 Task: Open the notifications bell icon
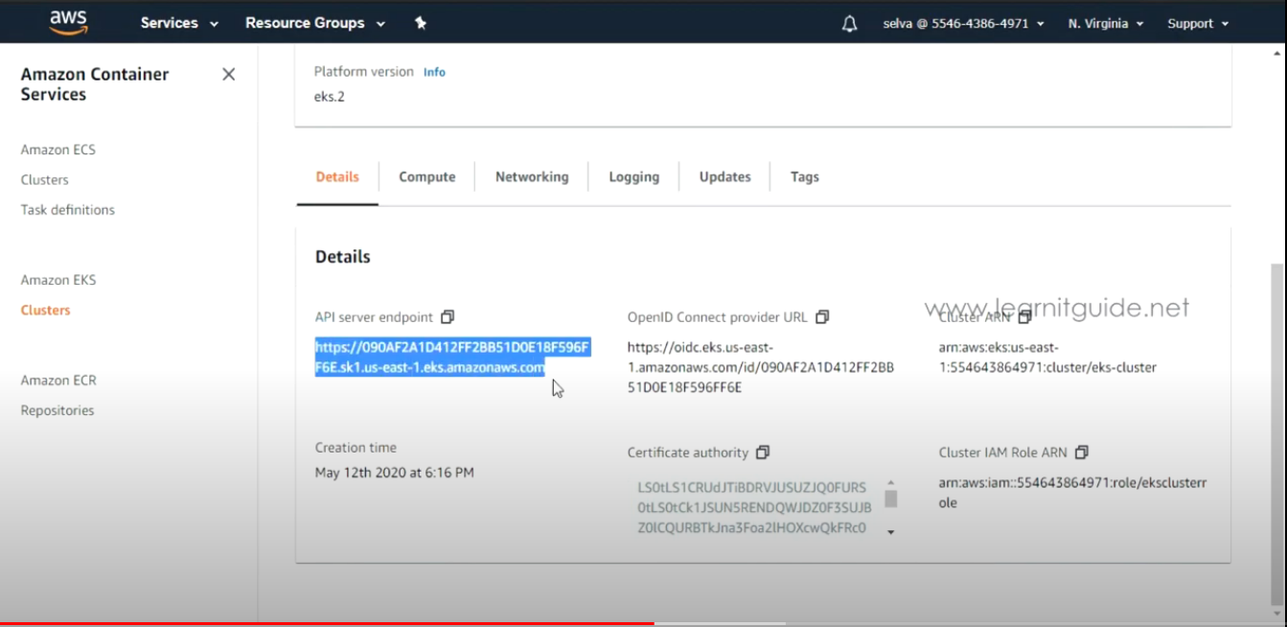point(849,24)
